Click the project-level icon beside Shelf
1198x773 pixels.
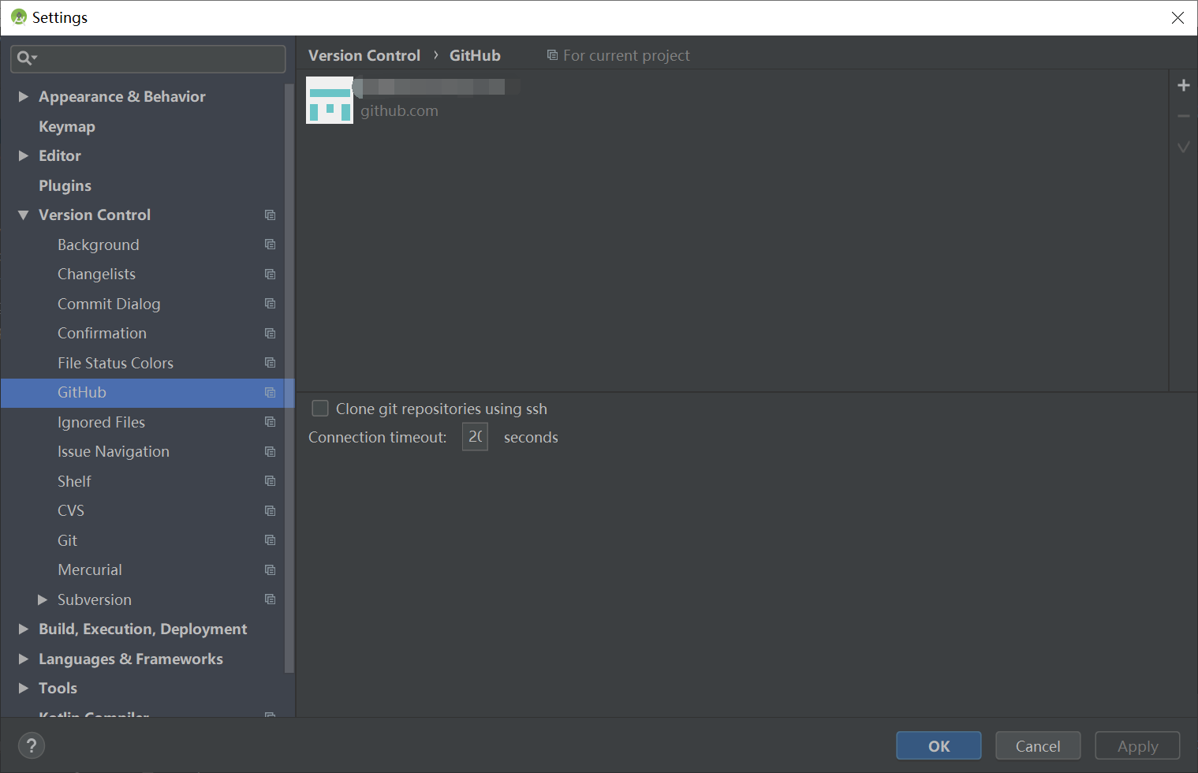click(270, 481)
